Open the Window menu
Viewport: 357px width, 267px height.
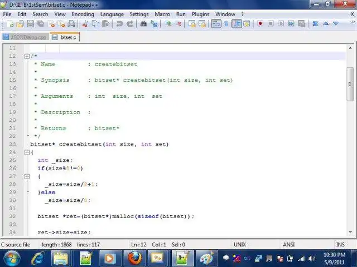(225, 14)
